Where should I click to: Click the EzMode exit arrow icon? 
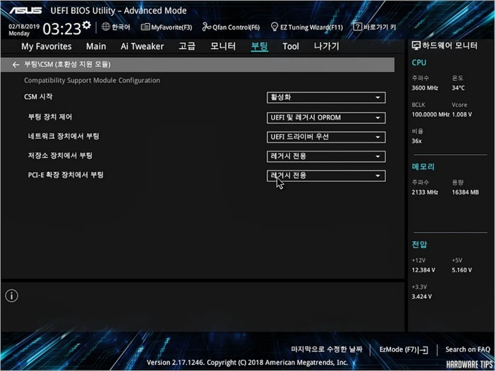coord(422,350)
